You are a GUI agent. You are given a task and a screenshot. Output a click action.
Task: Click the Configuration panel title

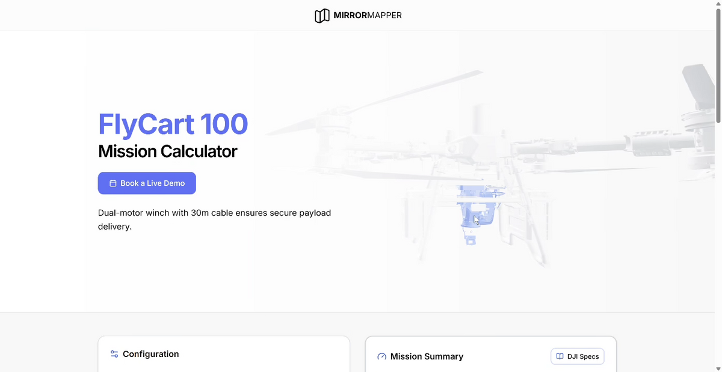pos(150,354)
